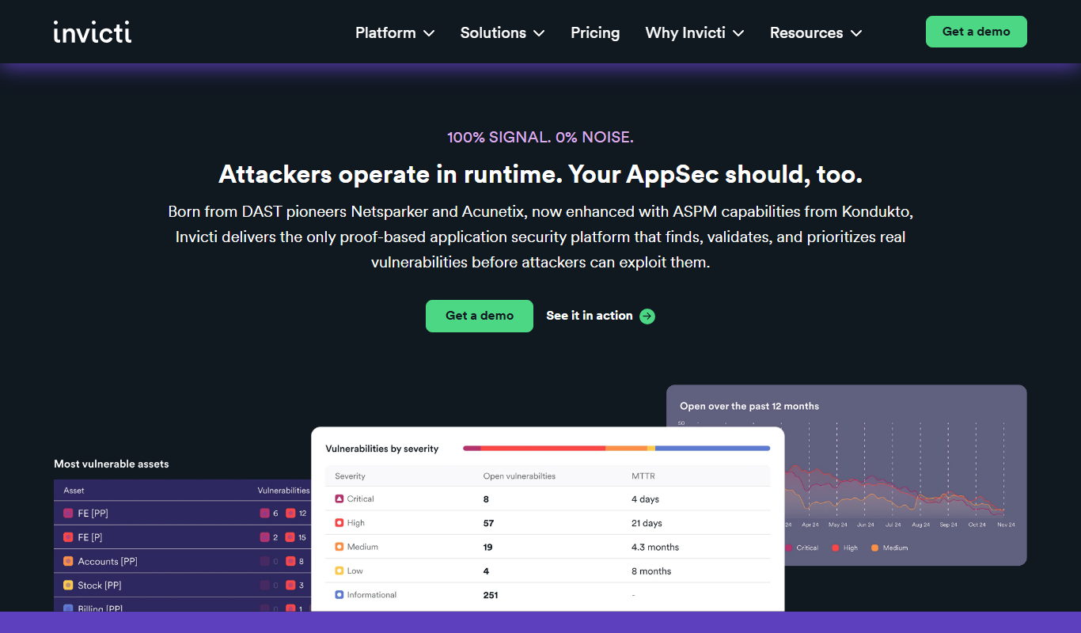Expand the Resources menu chevron
The height and width of the screenshot is (633, 1081).
[x=856, y=33]
